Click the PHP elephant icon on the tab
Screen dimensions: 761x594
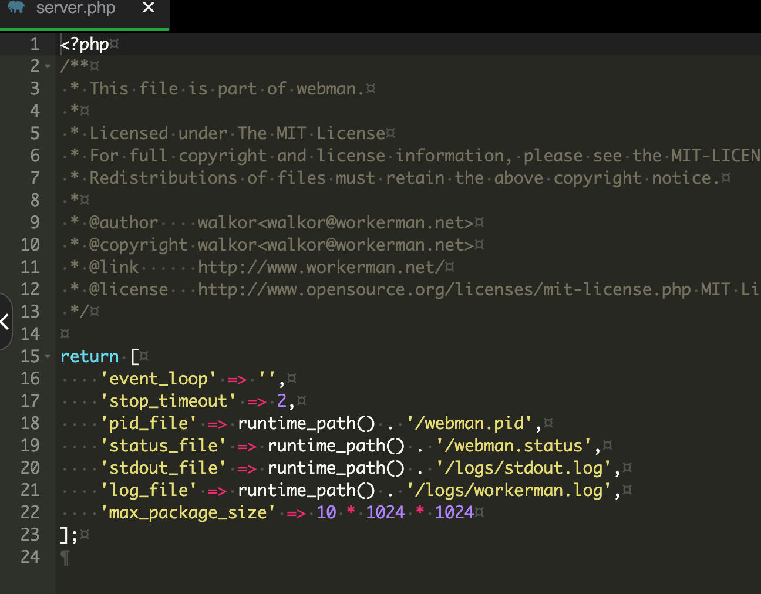(16, 8)
